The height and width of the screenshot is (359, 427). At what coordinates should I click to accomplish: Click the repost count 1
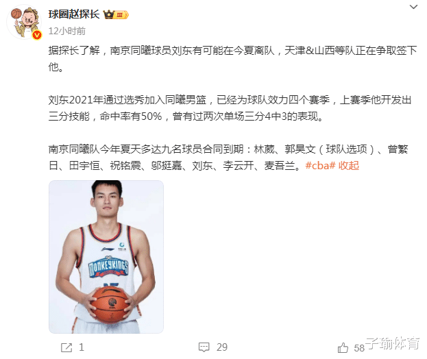[82, 347]
